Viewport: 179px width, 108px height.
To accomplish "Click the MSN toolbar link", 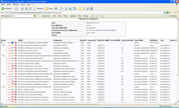I will tap(80, 16).
